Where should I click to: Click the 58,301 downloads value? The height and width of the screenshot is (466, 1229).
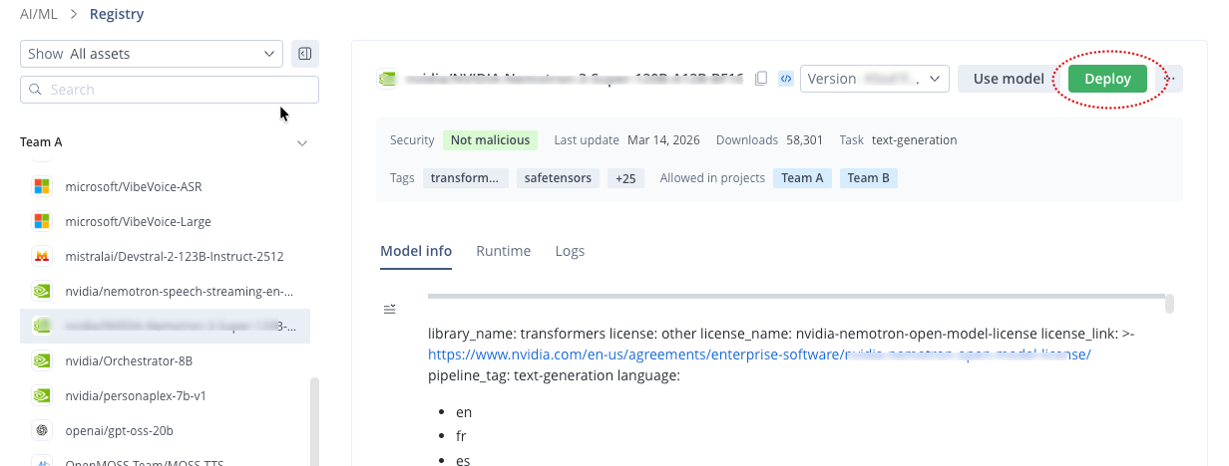point(804,140)
